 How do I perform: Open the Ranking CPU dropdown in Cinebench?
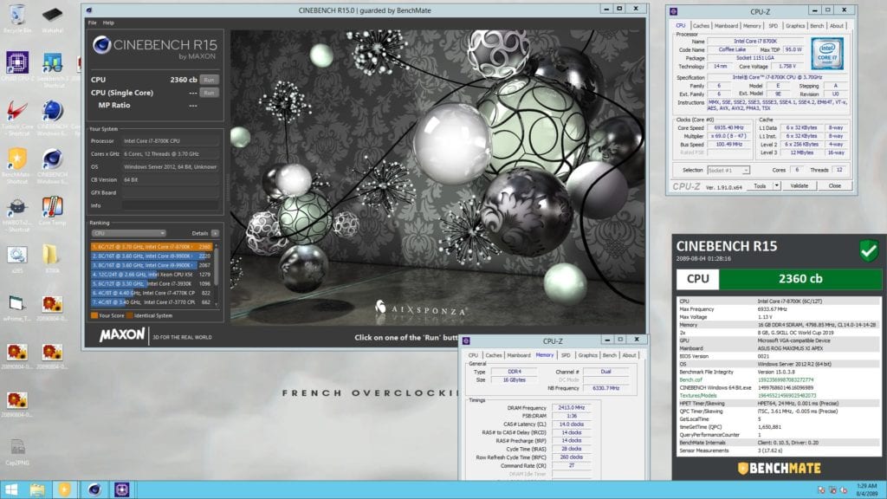tap(129, 233)
